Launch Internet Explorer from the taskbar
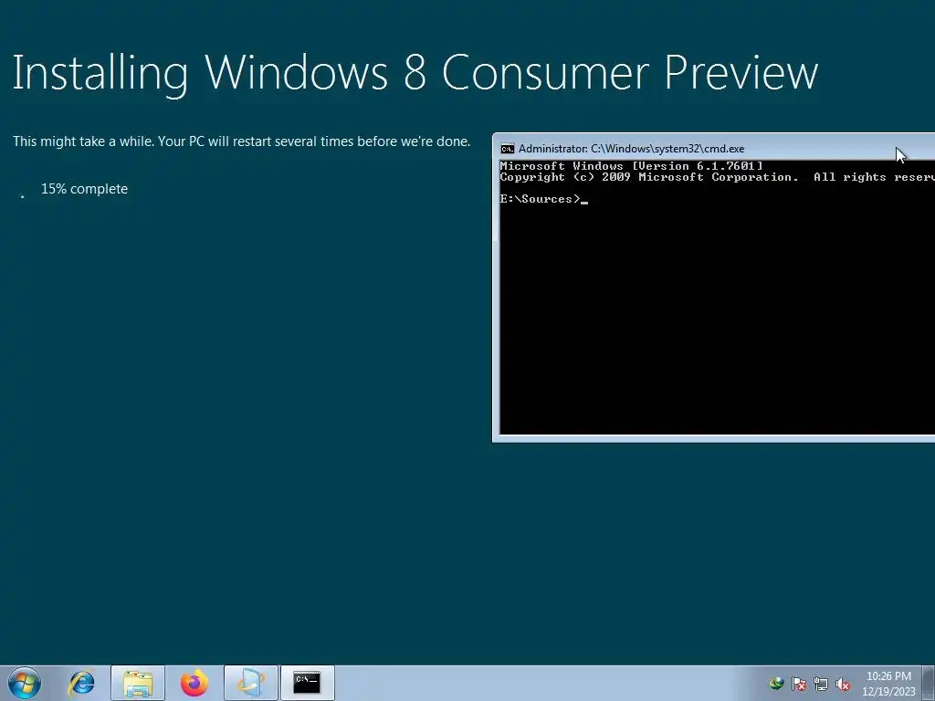 pyautogui.click(x=81, y=683)
